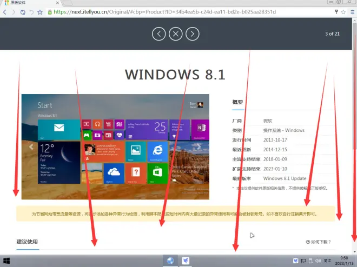
Task: Reload the page with the refresh icon
Action: [23, 12]
